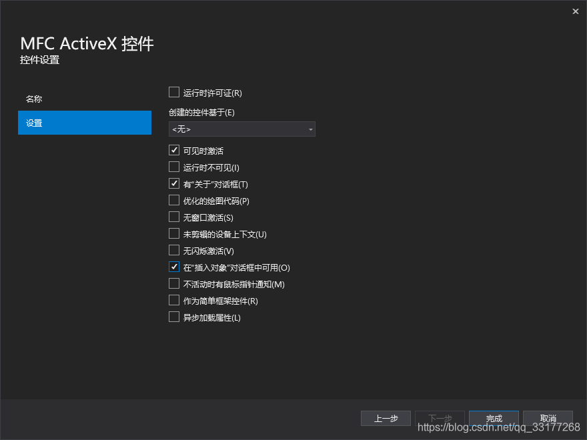The image size is (587, 440).
Task: Uncheck 有"关于"对话框(T) checkbox
Action: [x=174, y=183]
